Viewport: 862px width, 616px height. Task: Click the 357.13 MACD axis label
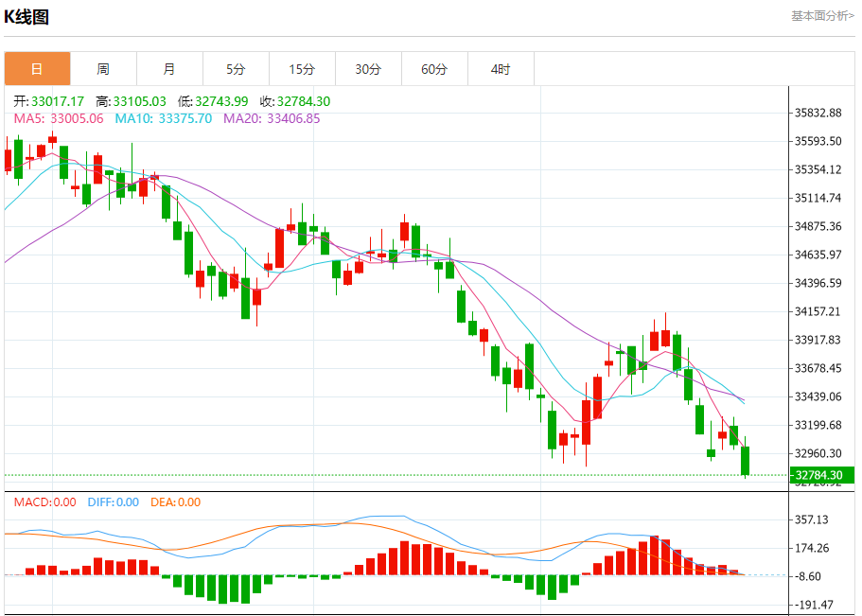[x=812, y=519]
